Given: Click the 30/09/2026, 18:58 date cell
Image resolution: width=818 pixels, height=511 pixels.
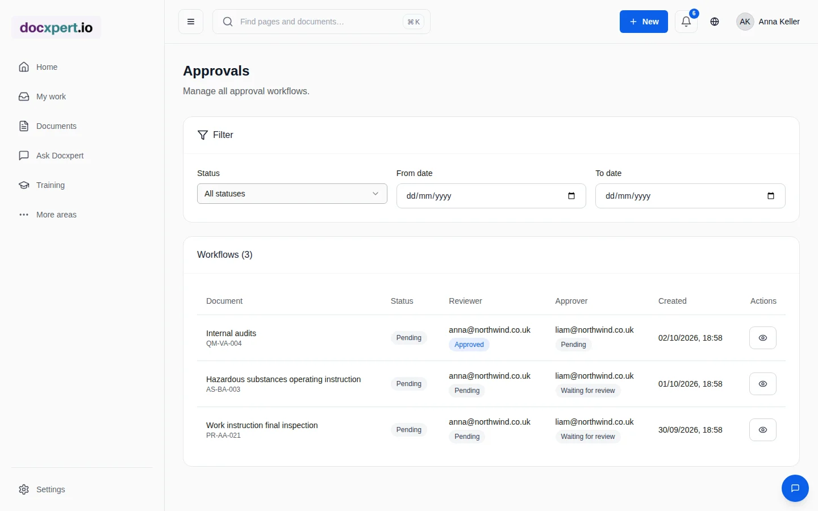Looking at the screenshot, I should (690, 430).
